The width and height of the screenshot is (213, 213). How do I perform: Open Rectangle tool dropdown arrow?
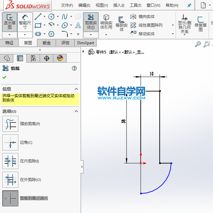pos(44,25)
